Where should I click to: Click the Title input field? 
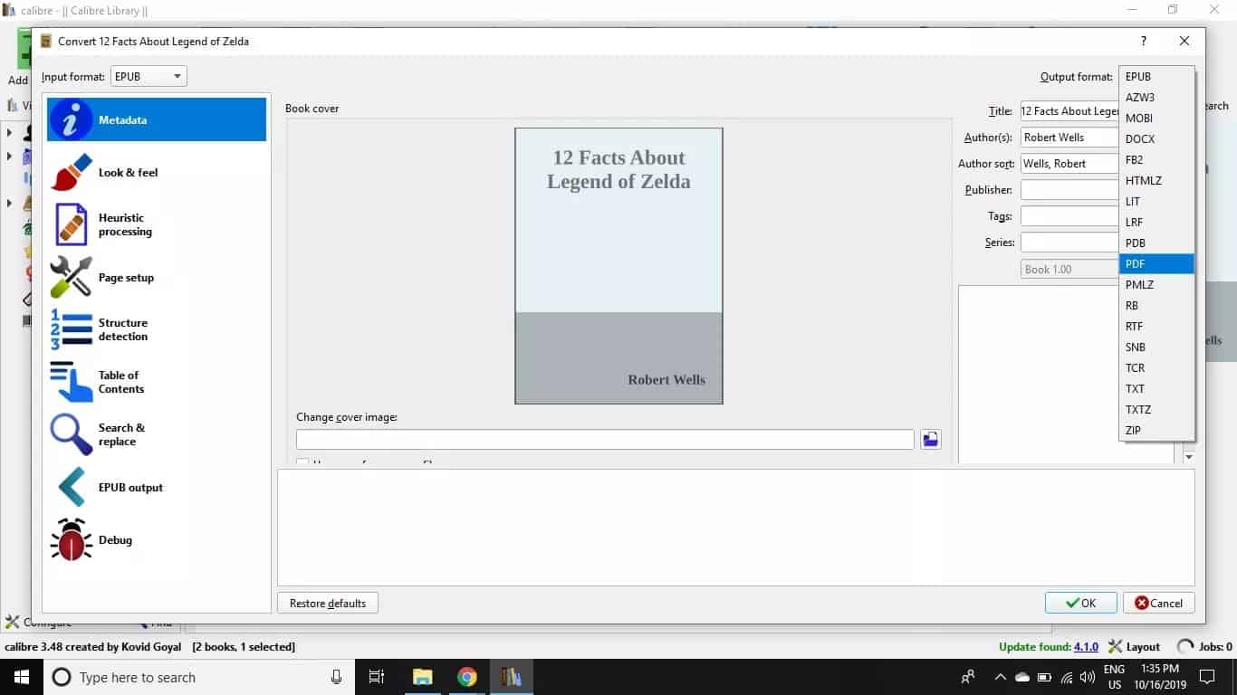(x=1069, y=111)
